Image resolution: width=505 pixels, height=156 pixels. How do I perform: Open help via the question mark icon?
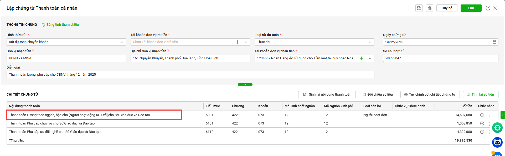coord(488,8)
